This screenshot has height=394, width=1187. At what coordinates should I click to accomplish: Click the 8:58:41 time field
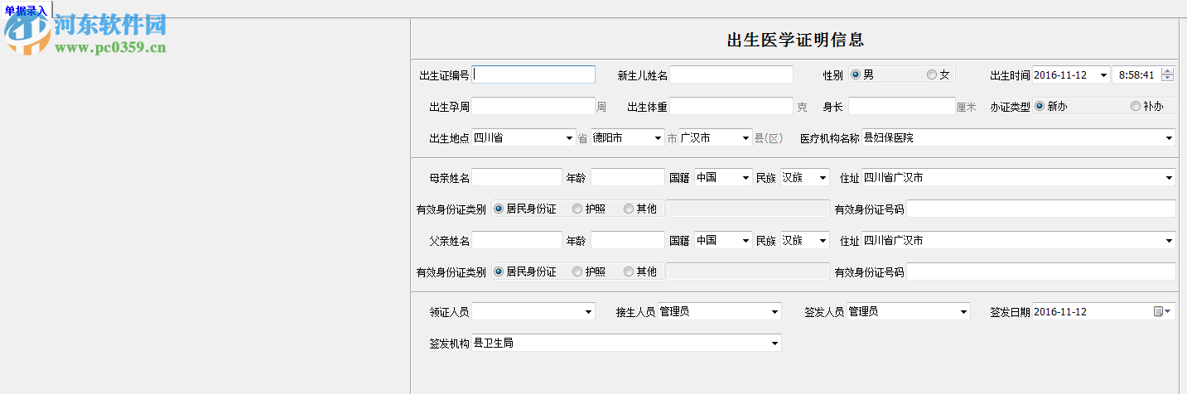[x=1136, y=74]
